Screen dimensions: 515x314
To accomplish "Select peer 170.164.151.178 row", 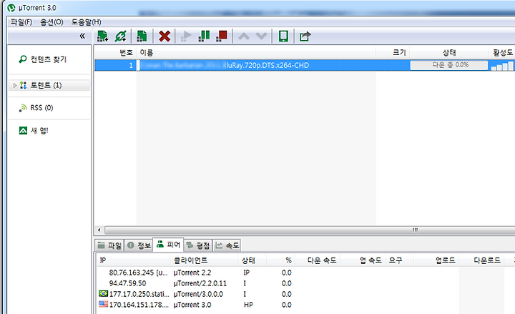I will point(305,305).
